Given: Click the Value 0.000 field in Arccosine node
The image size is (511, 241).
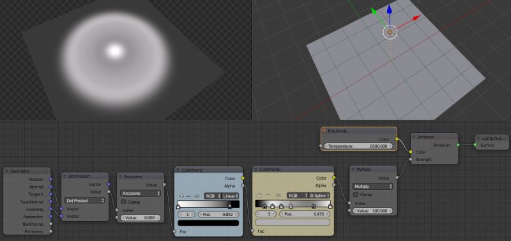Looking at the screenshot, I should click(141, 217).
